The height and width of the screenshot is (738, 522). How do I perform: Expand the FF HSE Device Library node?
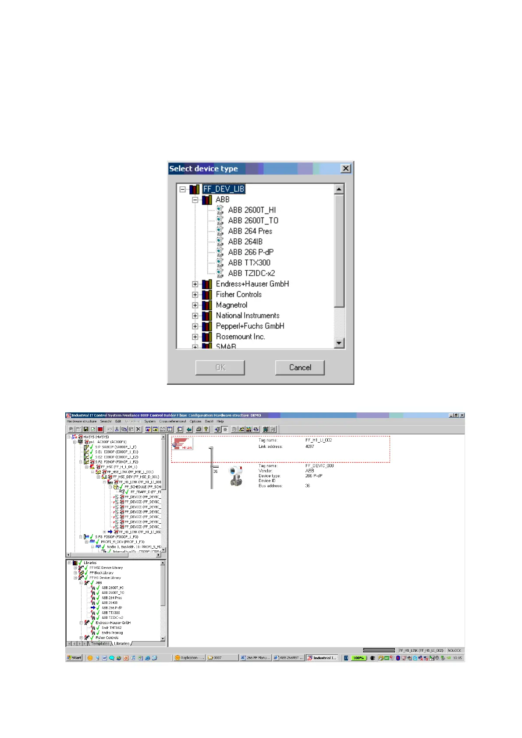coord(75,568)
